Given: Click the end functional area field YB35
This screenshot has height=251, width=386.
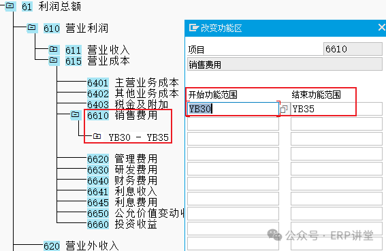Looking at the screenshot, I should [x=336, y=109].
